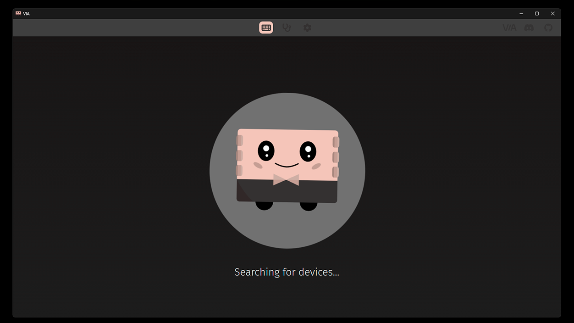The height and width of the screenshot is (323, 574).
Task: Click the mascot's smile
Action: pyautogui.click(x=287, y=165)
